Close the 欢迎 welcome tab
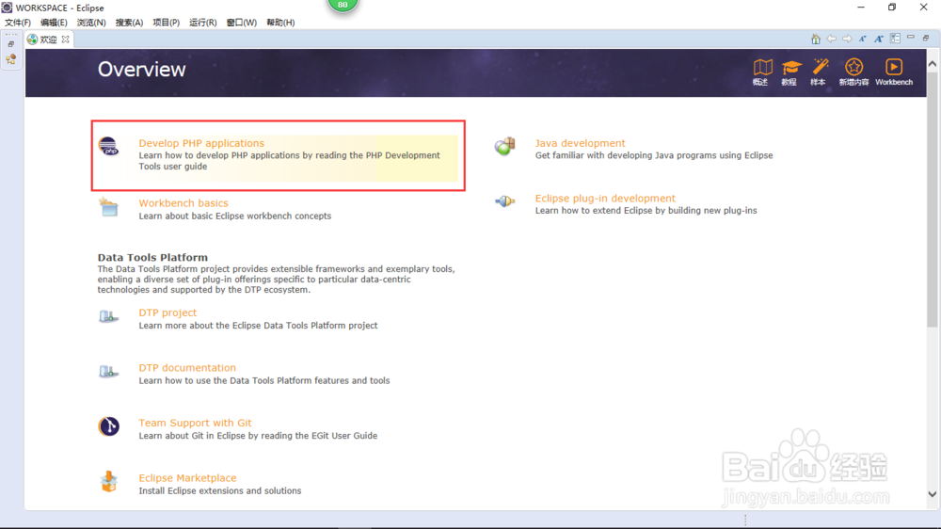The height and width of the screenshot is (529, 941). [x=66, y=39]
